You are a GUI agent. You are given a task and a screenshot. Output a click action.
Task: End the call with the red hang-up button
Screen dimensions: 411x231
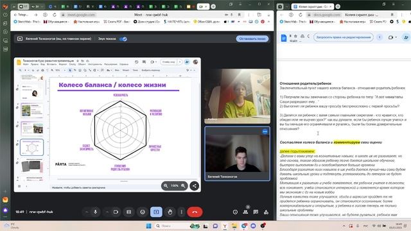[195, 212]
